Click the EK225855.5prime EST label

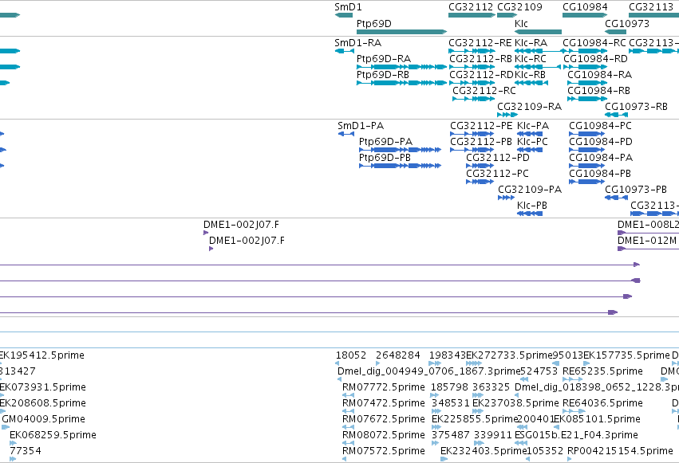click(475, 419)
